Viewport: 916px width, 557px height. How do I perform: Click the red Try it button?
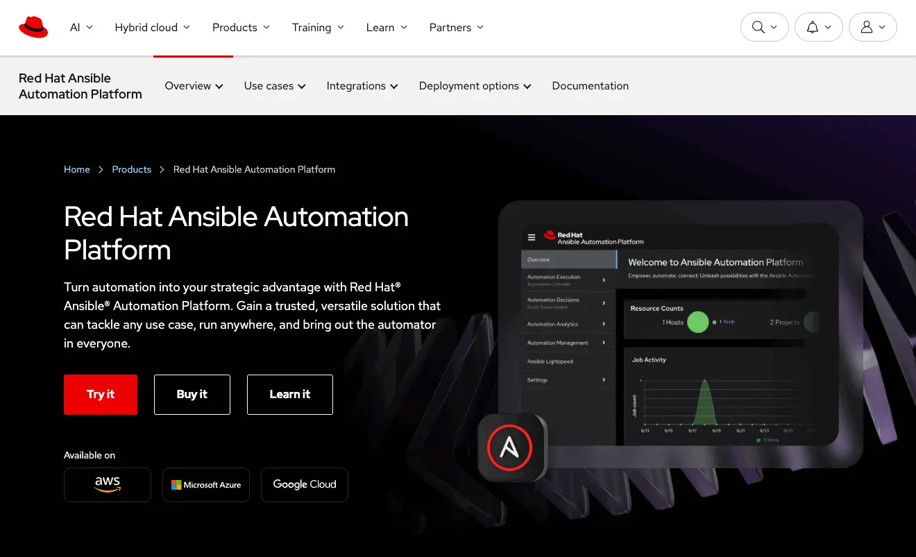(x=101, y=395)
